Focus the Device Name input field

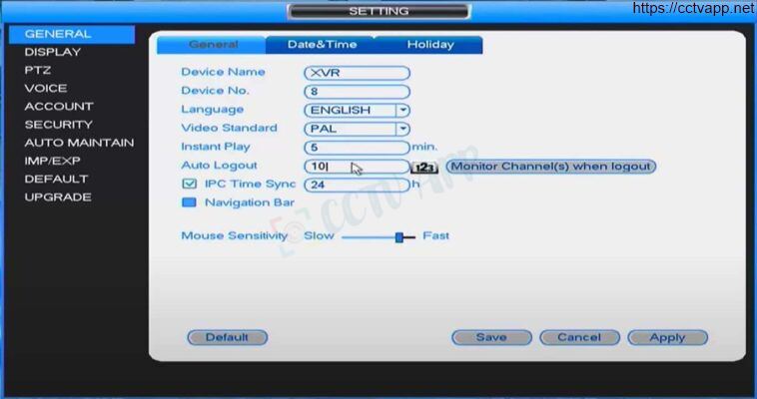click(357, 73)
